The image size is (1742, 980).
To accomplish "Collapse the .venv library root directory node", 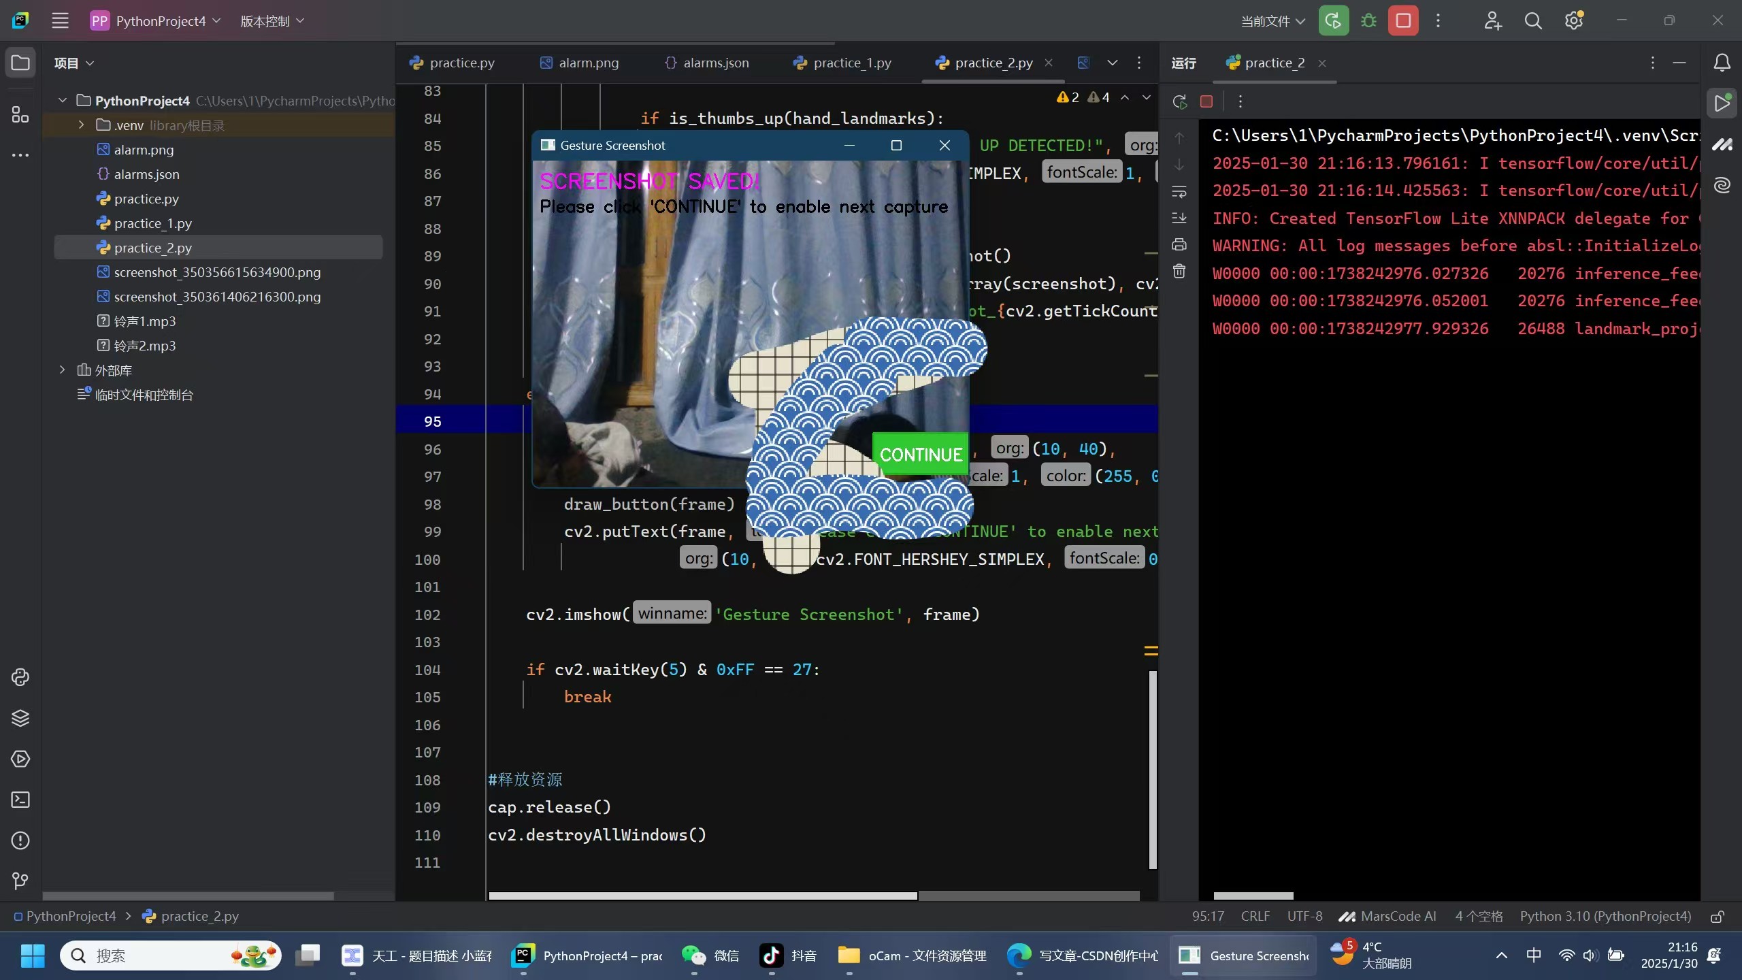I will [x=80, y=125].
